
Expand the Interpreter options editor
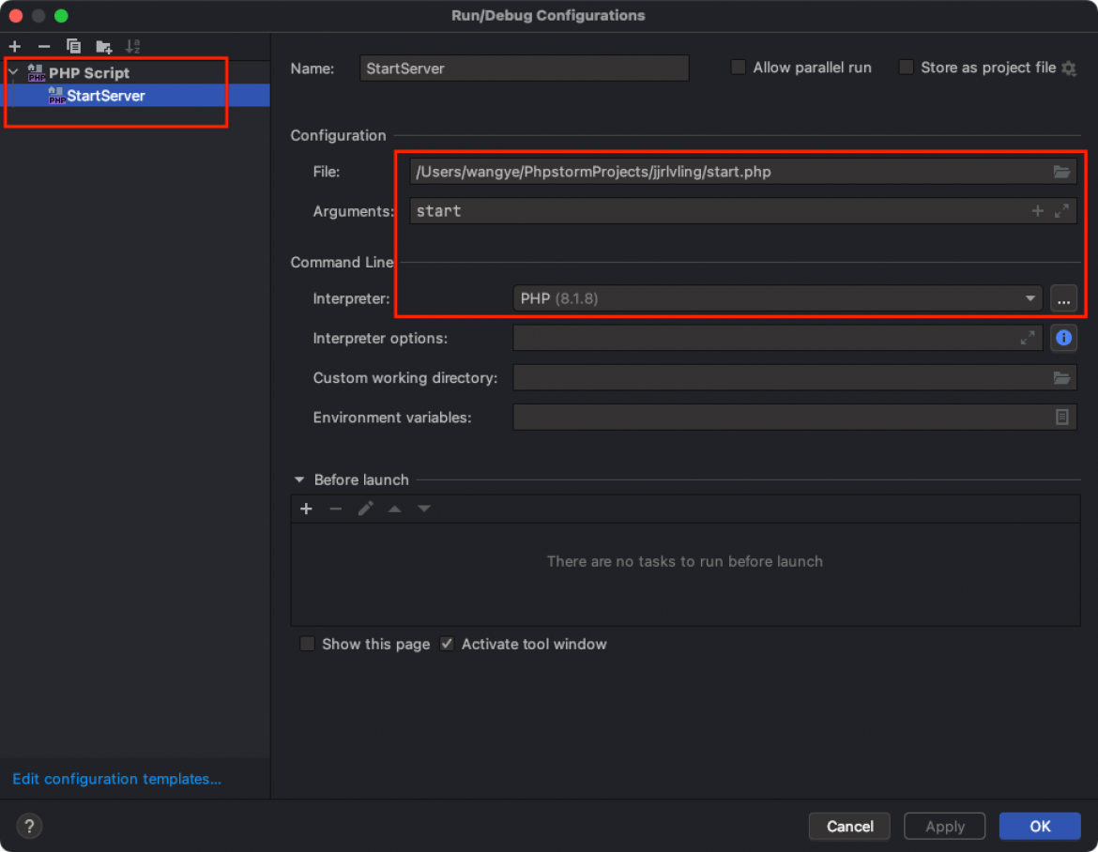1028,338
